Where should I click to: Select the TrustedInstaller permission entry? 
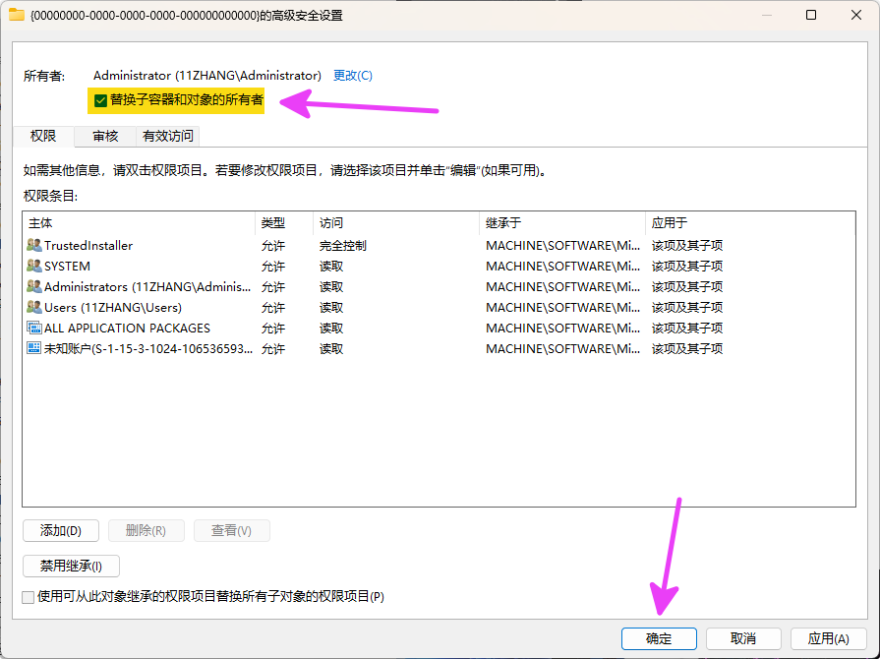(x=439, y=245)
